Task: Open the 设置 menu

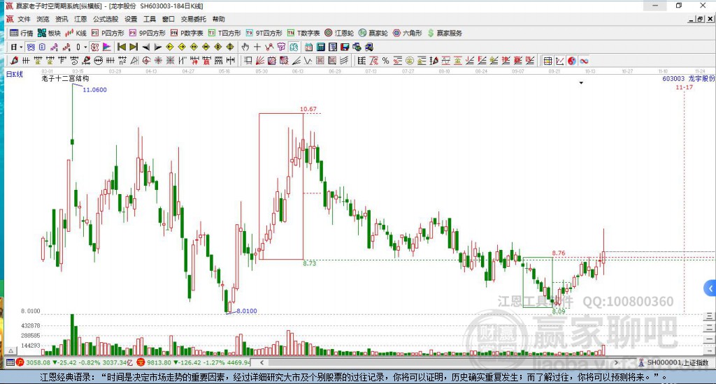Action: point(131,19)
